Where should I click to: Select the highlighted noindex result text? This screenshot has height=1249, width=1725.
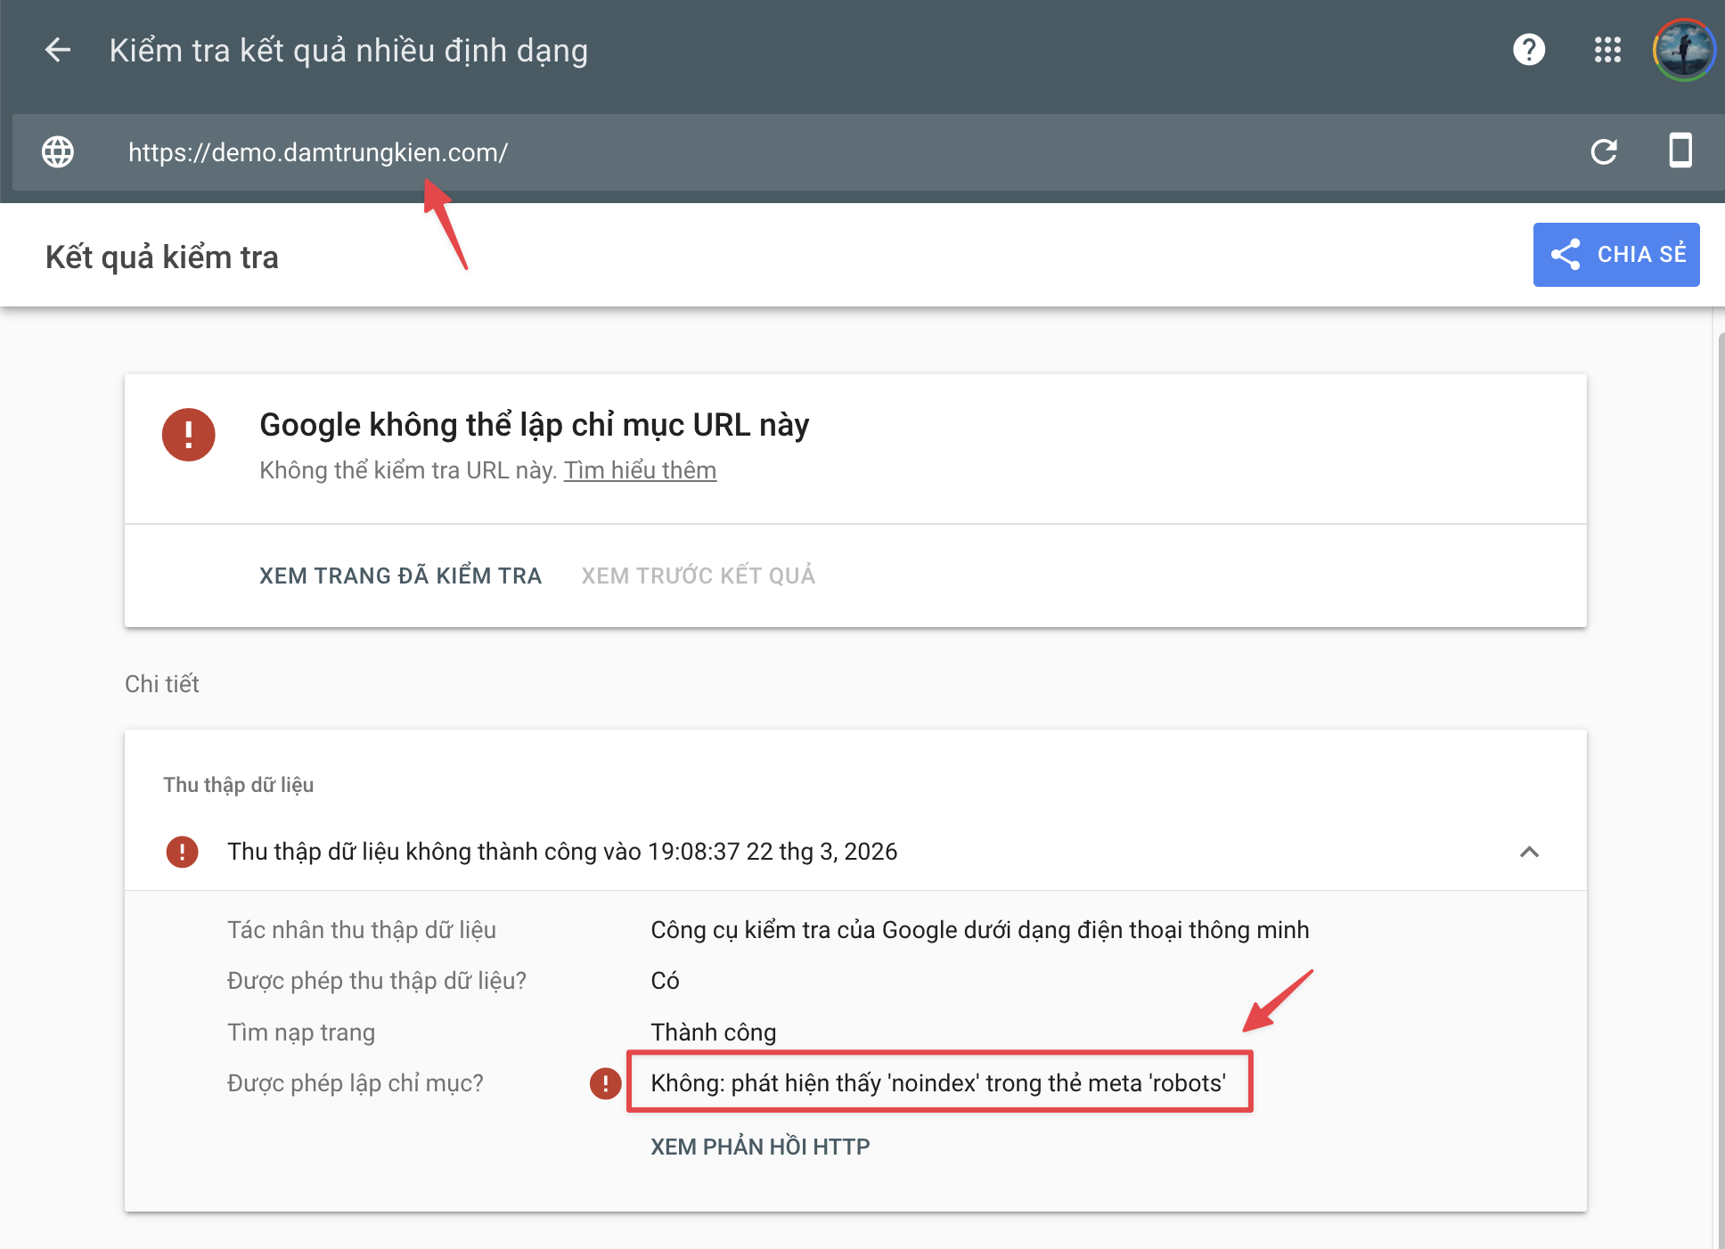tap(938, 1084)
